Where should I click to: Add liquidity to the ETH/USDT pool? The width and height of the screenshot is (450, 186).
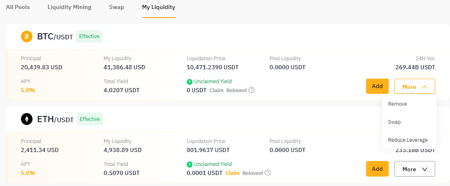tap(377, 169)
